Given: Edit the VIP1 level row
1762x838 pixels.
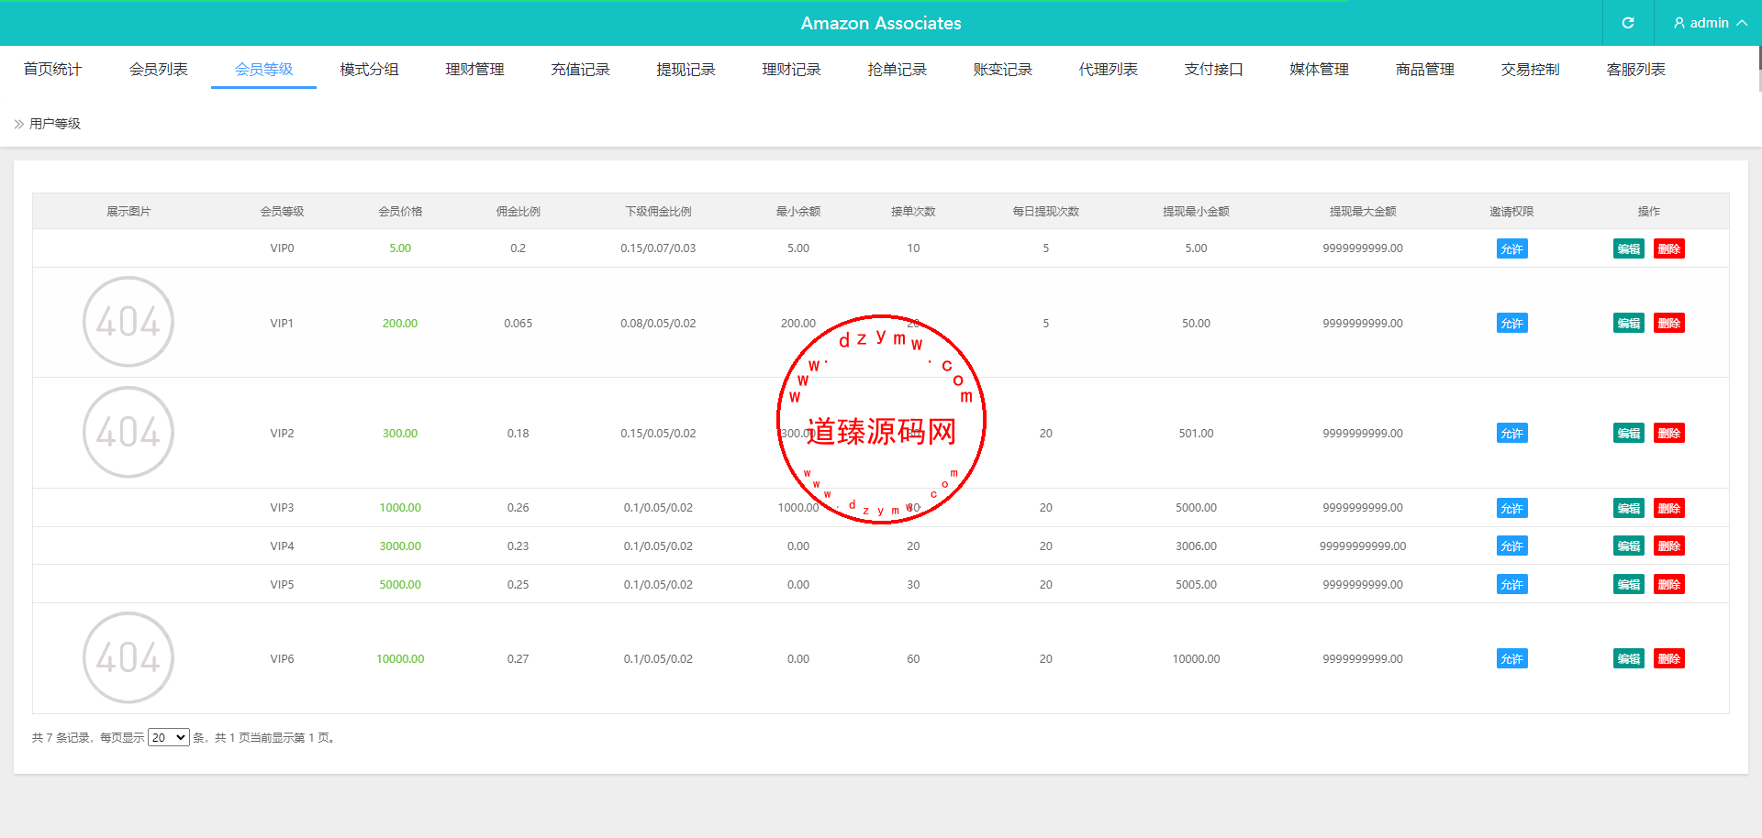Looking at the screenshot, I should [x=1629, y=323].
